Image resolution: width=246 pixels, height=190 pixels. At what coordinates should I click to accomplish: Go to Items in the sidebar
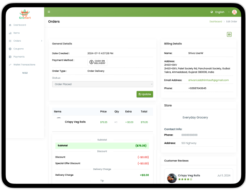[x=17, y=33]
